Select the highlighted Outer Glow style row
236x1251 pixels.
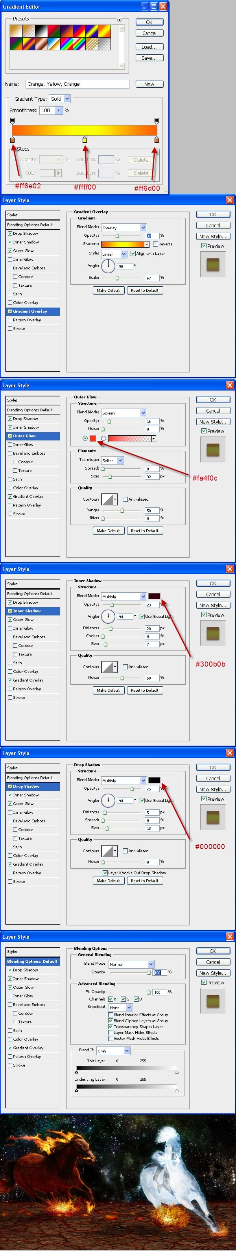tap(33, 436)
